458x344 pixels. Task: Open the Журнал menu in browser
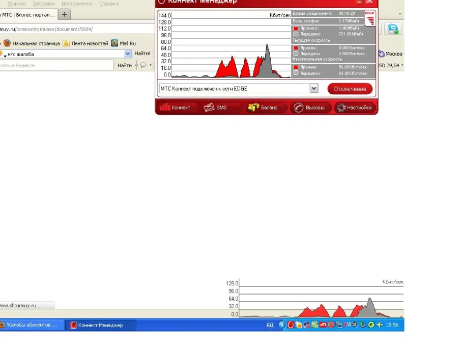(x=17, y=4)
